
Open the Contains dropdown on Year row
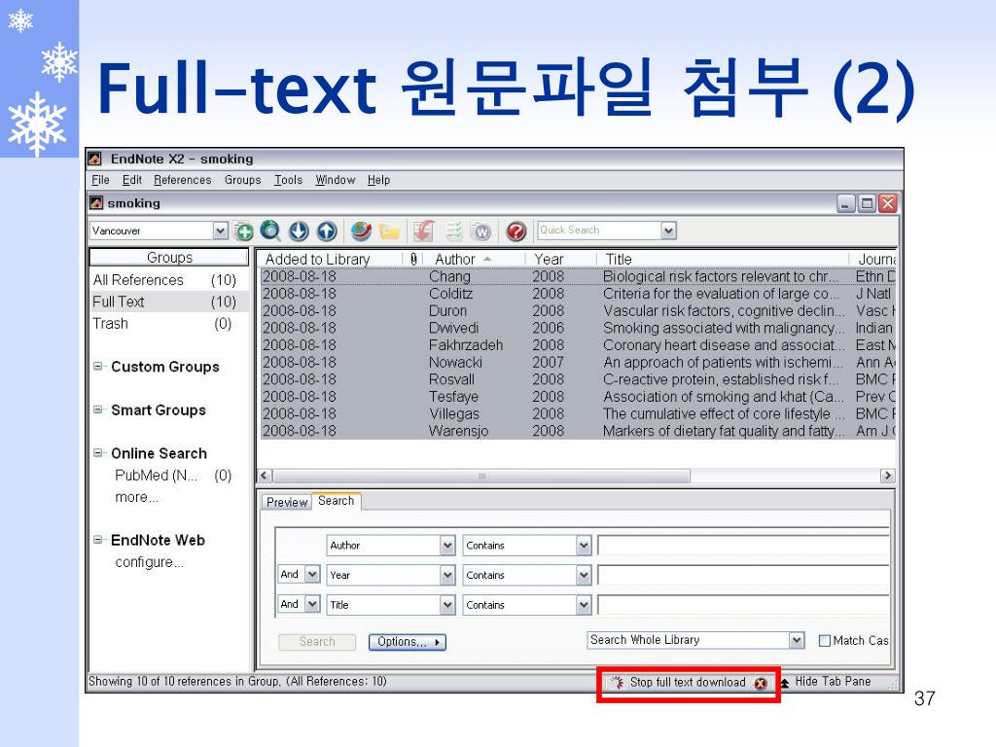coord(584,575)
